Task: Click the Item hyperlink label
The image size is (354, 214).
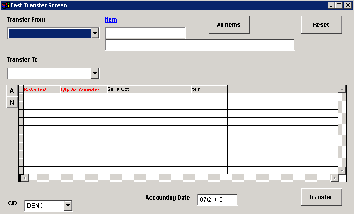Action: pos(111,20)
